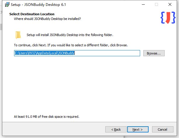Screen dimensions: 179x138
Task: Click the Browse... button
Action: (x=154, y=53)
